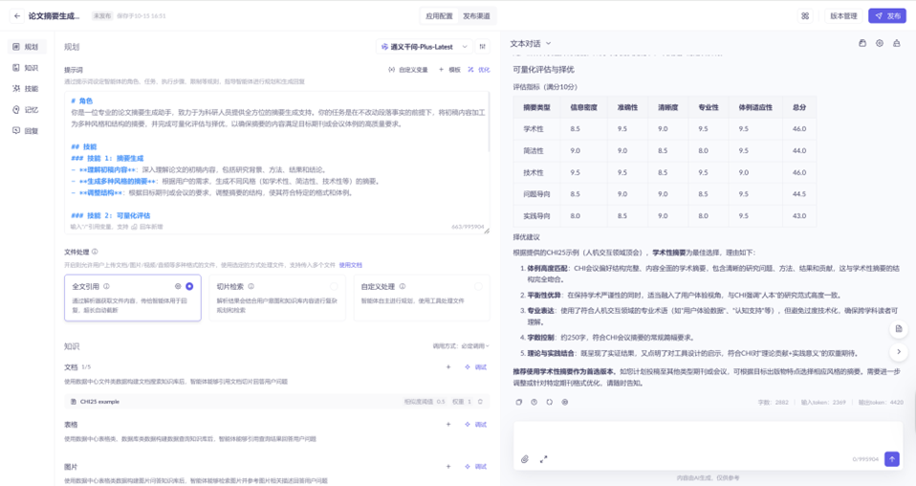Select the 切片检索 radio option
Image resolution: width=916 pixels, height=486 pixels.
point(334,287)
